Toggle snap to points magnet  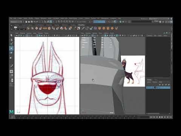(x=64, y=22)
